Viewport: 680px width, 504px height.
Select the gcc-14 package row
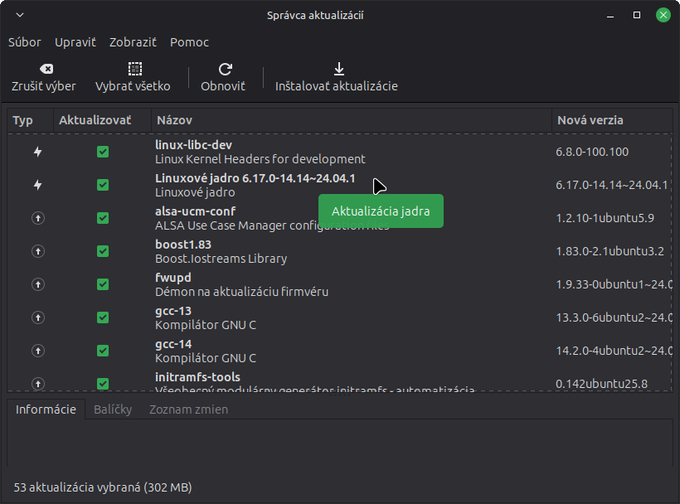[332, 351]
